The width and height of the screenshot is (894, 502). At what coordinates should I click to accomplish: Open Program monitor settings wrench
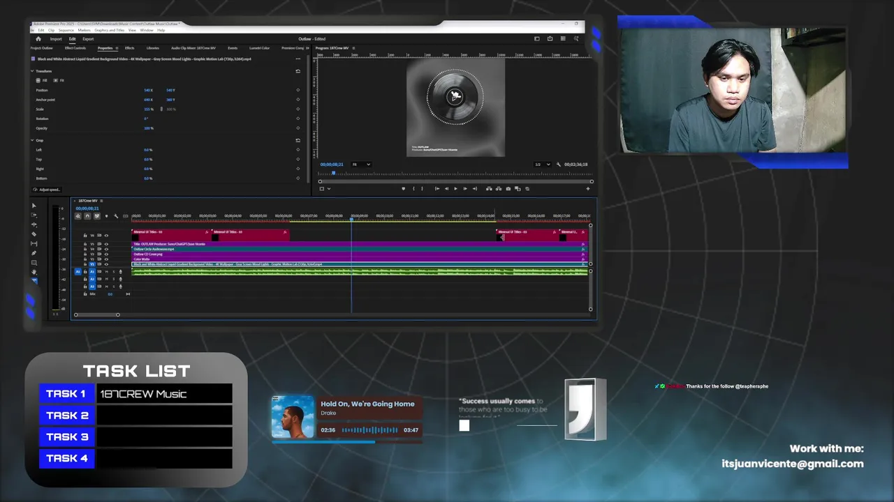click(558, 165)
